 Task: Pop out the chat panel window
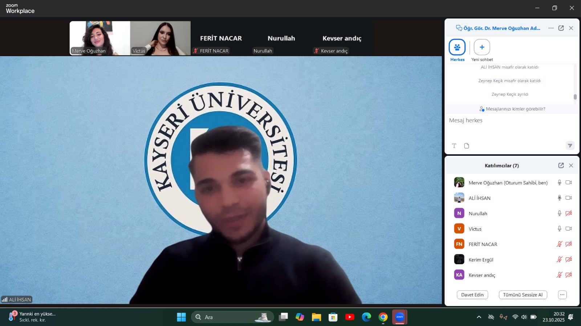tap(561, 28)
